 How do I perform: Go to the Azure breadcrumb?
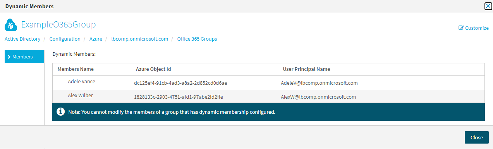96,39
